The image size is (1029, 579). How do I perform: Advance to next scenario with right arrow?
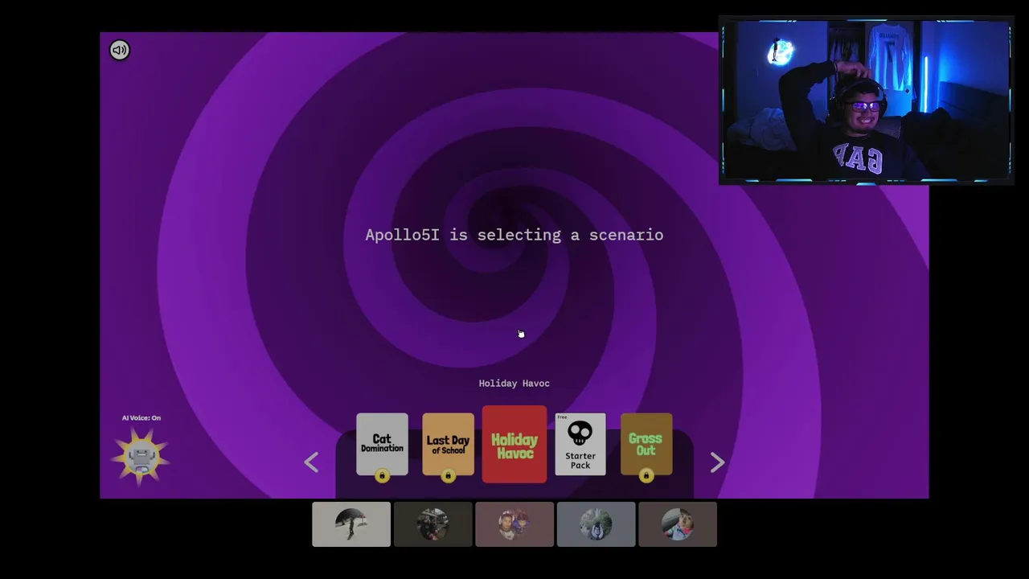coord(717,462)
